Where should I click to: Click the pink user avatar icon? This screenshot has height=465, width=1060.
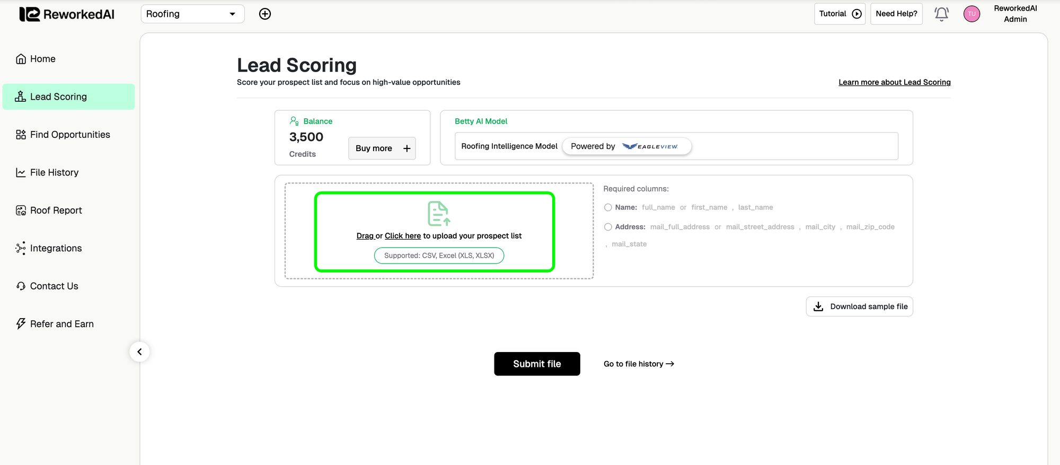pos(971,14)
